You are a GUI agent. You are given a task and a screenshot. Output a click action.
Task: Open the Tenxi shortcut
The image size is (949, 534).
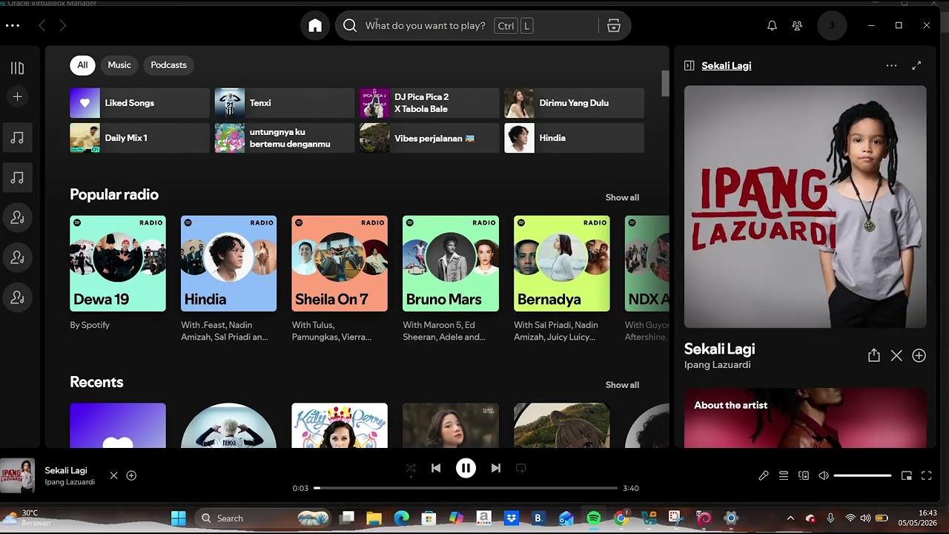coord(285,103)
